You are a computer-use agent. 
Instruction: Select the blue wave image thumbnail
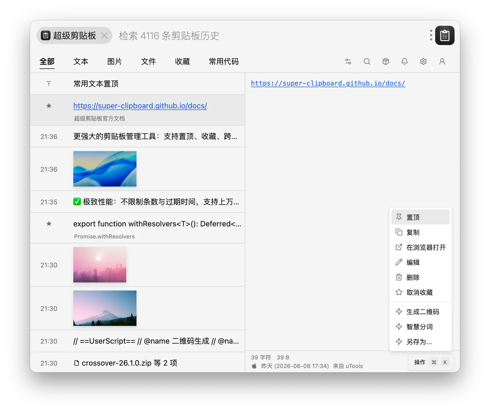tap(105, 169)
